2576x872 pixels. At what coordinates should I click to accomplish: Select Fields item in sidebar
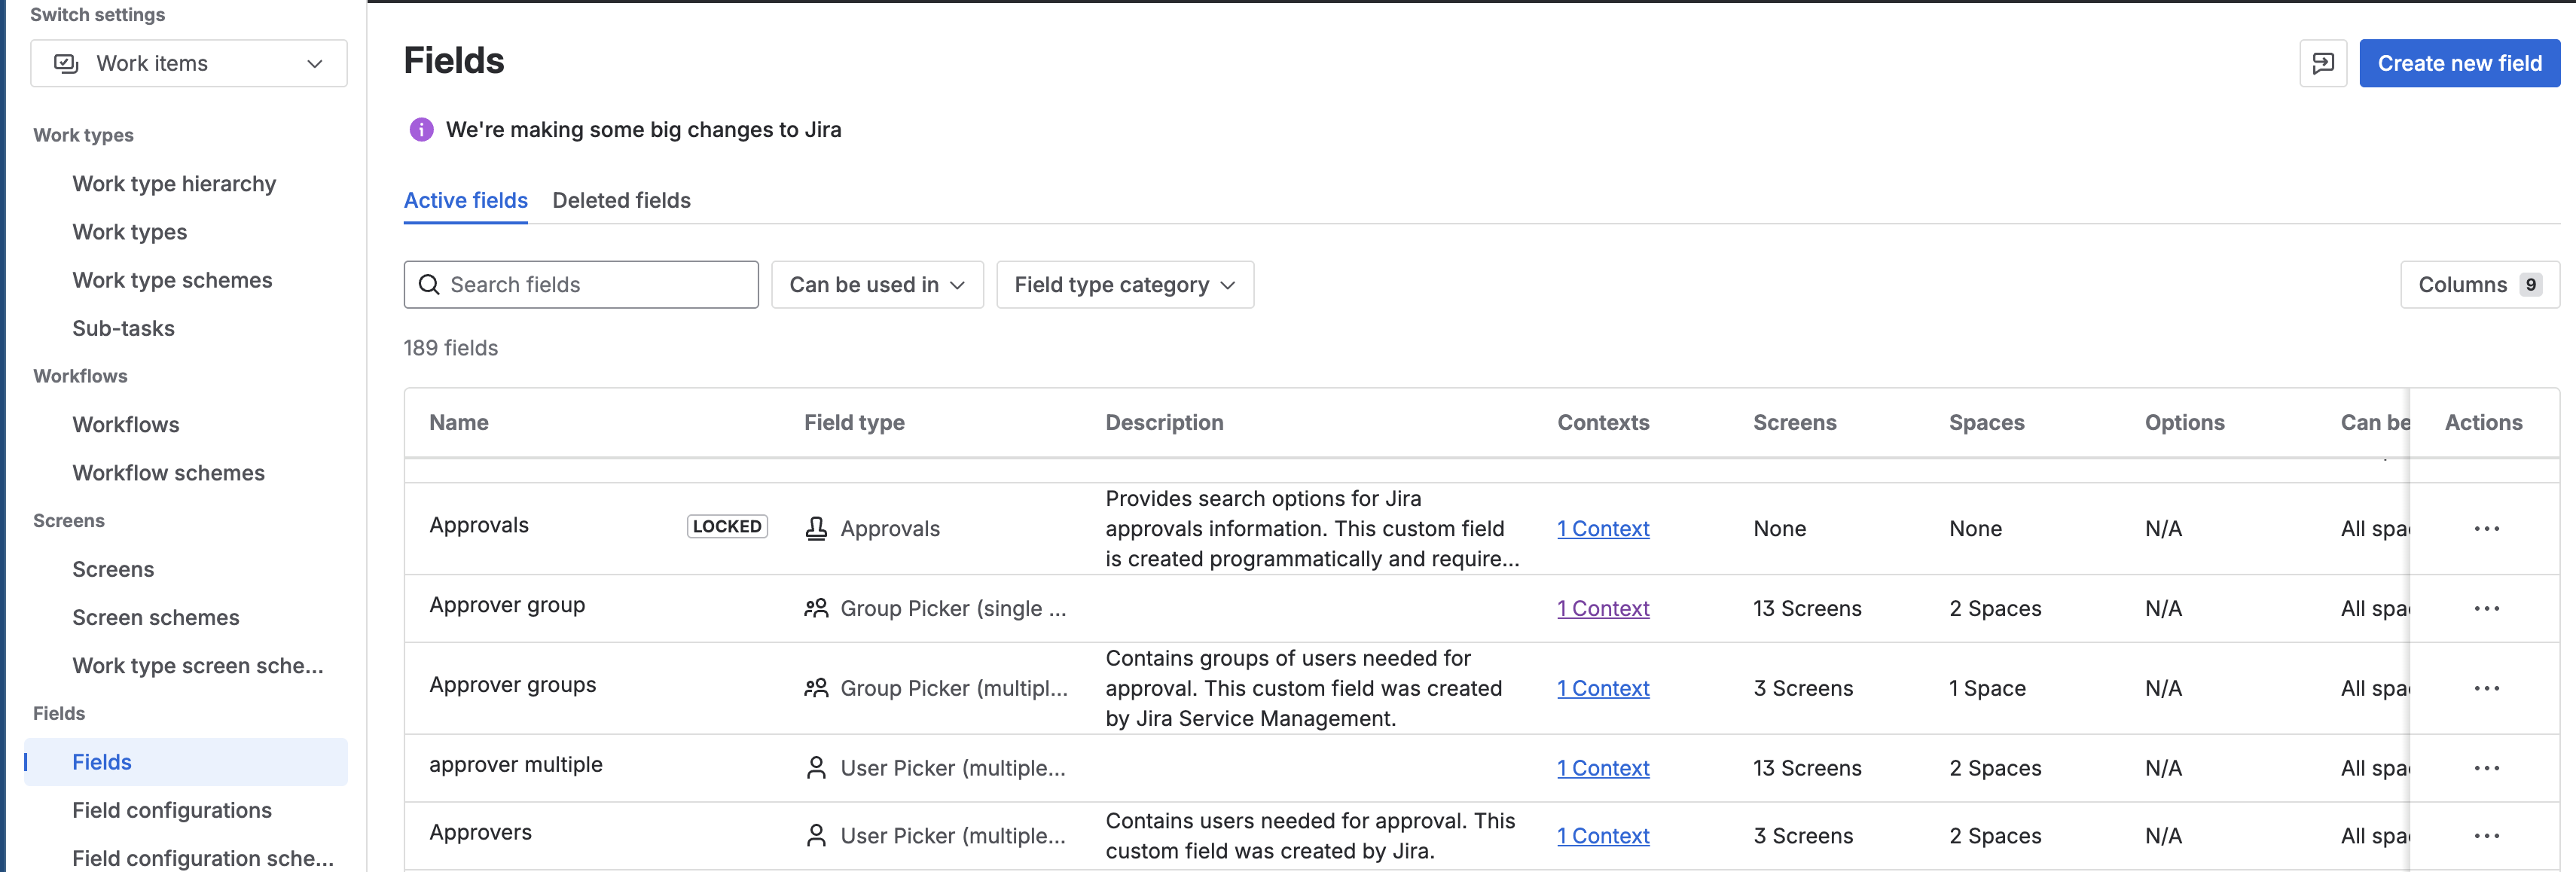click(x=186, y=762)
